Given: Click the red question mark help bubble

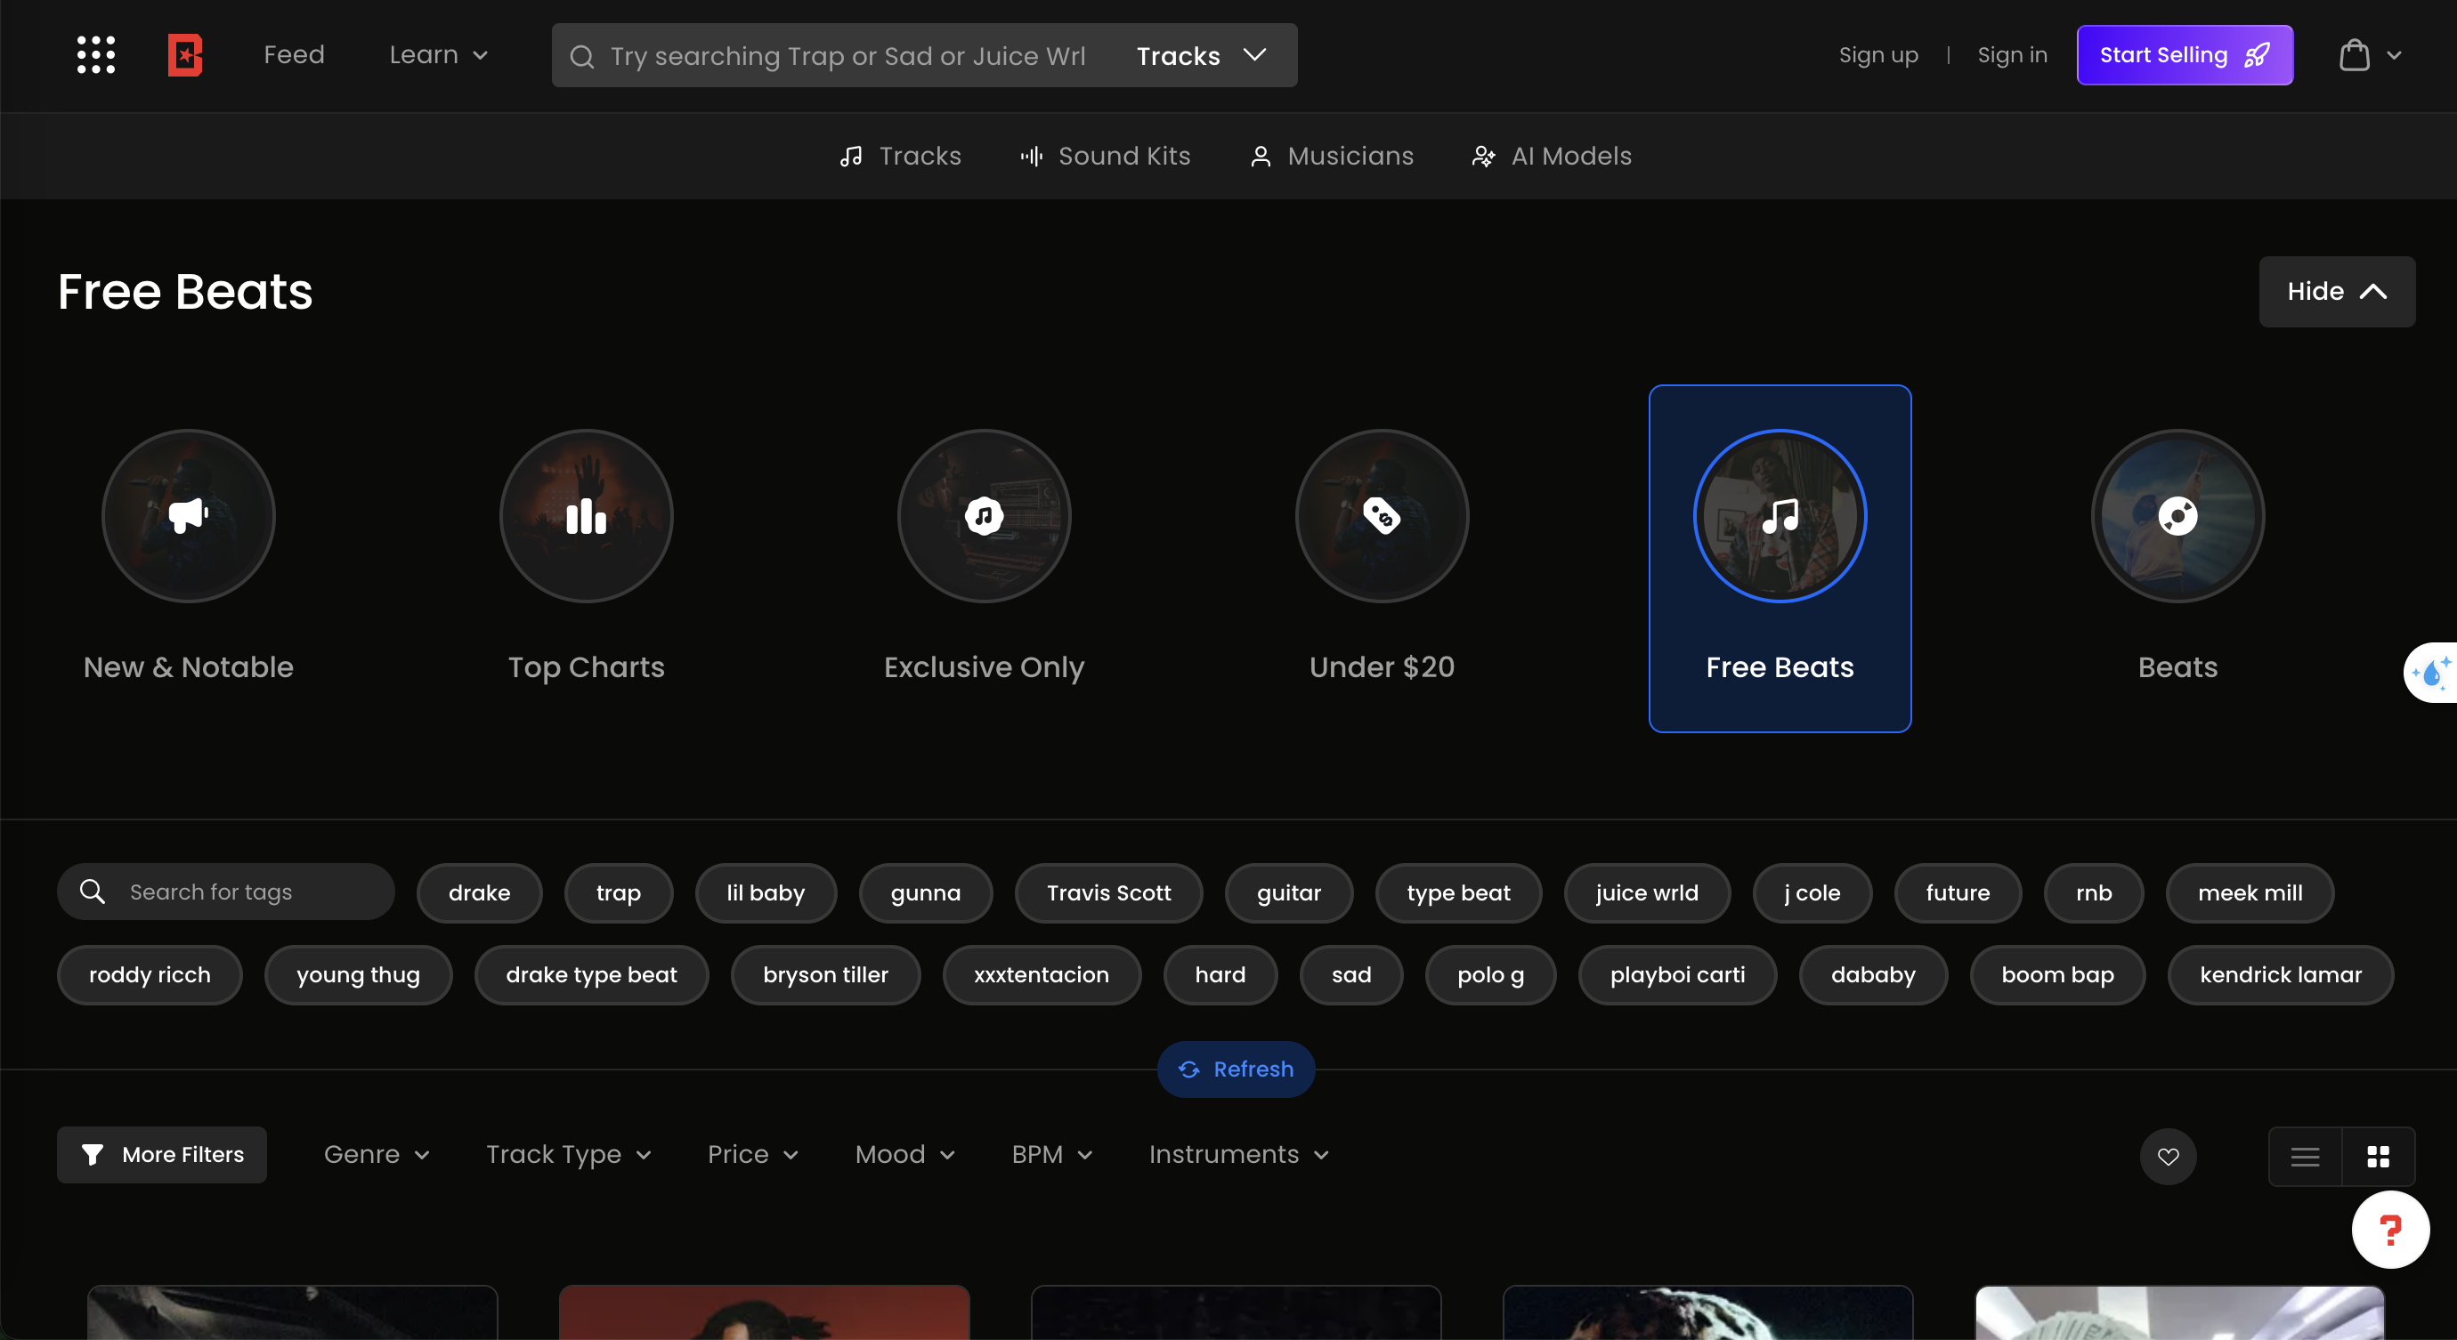Looking at the screenshot, I should pyautogui.click(x=2389, y=1230).
